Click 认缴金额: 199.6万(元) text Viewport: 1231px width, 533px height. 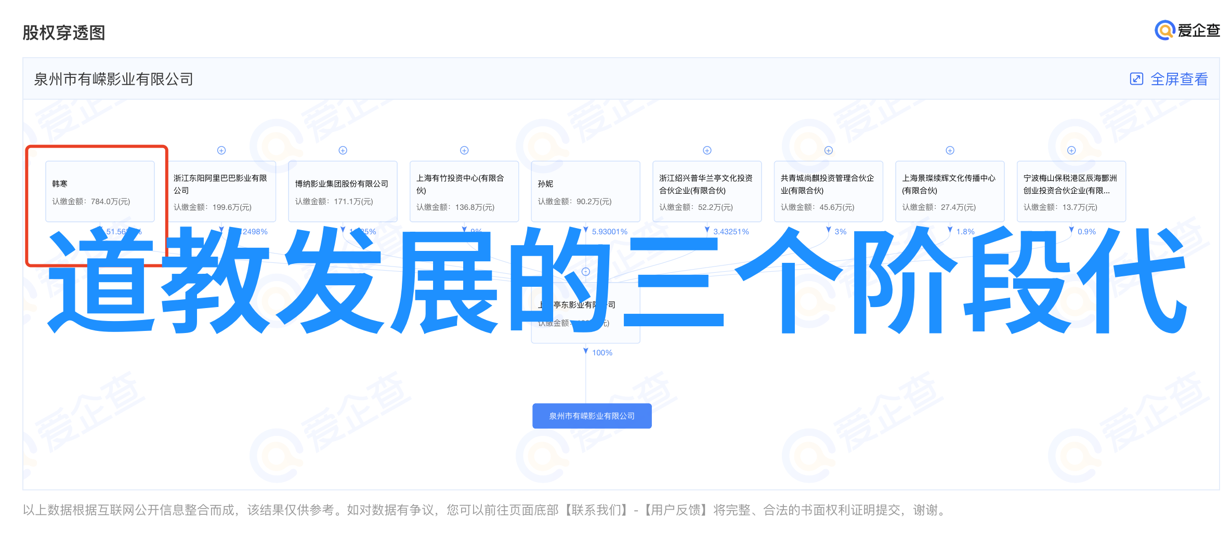pos(213,207)
